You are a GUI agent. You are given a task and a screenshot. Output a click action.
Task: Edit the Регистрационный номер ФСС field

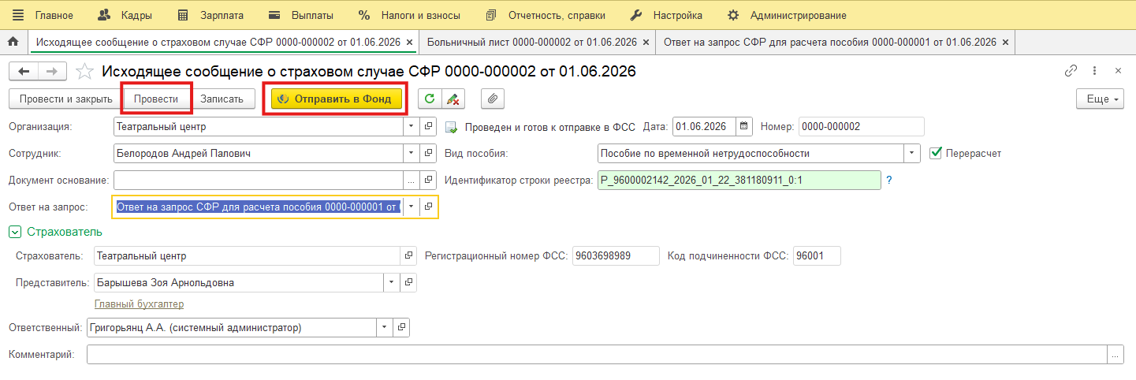coord(616,255)
